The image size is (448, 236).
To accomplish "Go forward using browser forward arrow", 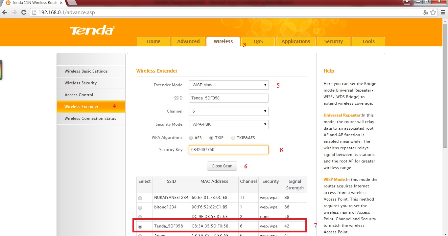I will 14,12.
